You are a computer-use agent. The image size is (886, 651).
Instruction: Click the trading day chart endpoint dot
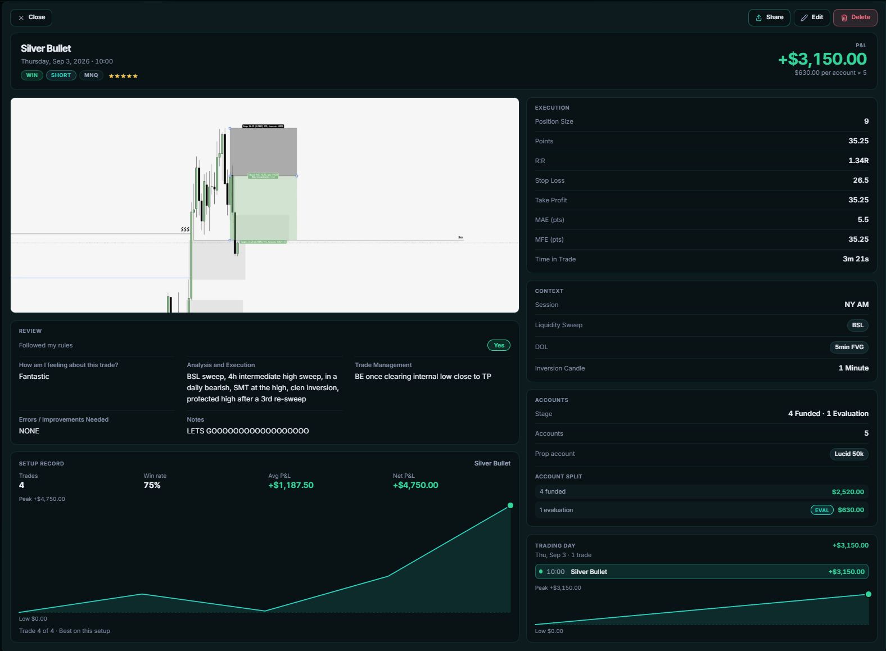pos(869,594)
